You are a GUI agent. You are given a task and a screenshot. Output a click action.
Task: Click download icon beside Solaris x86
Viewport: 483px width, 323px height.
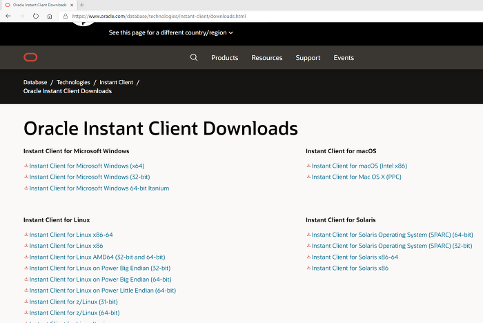(308, 268)
